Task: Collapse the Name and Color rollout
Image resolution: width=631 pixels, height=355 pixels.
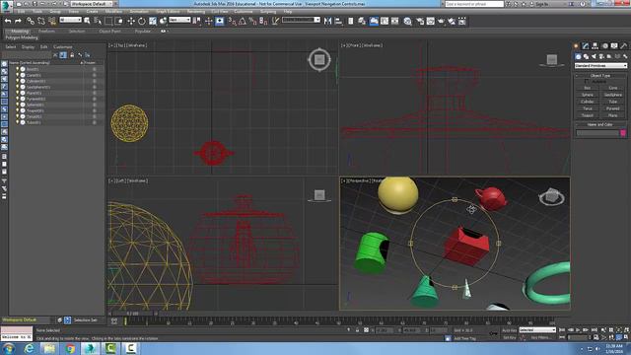Action: pyautogui.click(x=600, y=124)
